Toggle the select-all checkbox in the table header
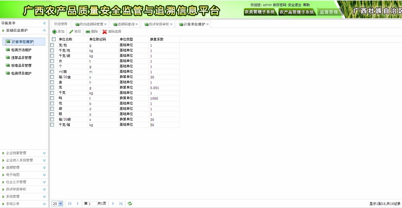The width and height of the screenshot is (402, 208). click(54, 39)
